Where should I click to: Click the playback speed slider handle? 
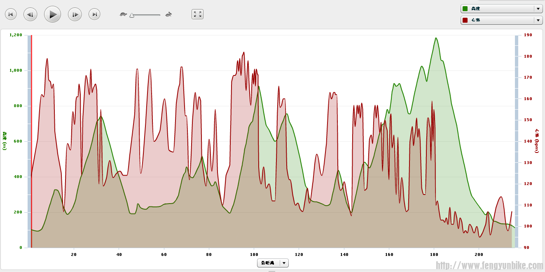(131, 15)
